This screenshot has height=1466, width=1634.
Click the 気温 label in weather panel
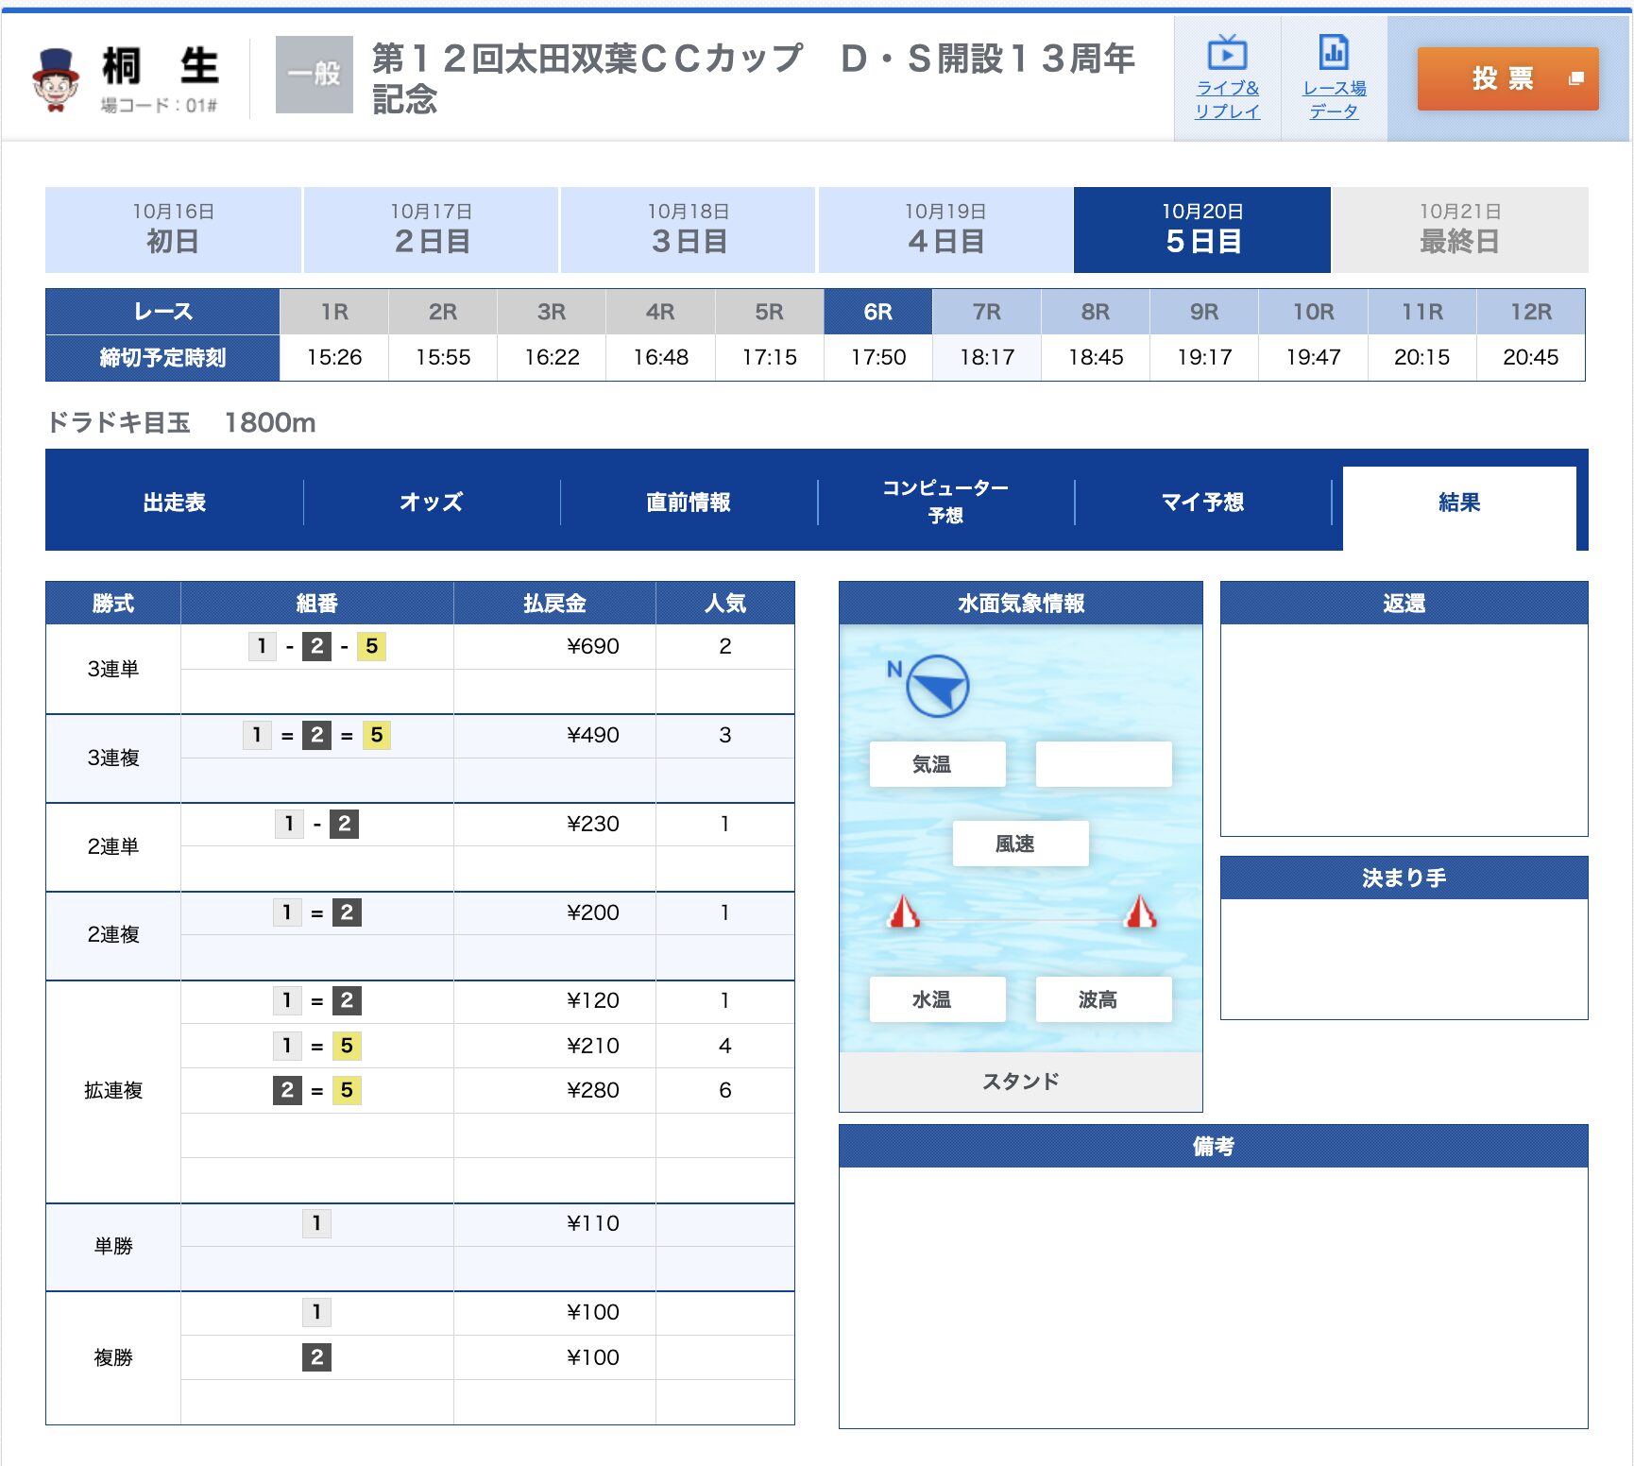[x=931, y=764]
